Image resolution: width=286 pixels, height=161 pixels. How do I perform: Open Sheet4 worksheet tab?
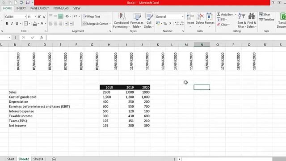38,159
